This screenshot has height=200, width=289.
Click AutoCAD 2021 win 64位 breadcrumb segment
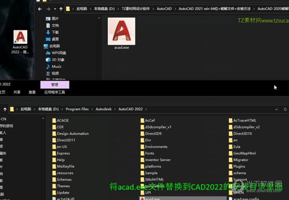pyautogui.click(x=214, y=9)
